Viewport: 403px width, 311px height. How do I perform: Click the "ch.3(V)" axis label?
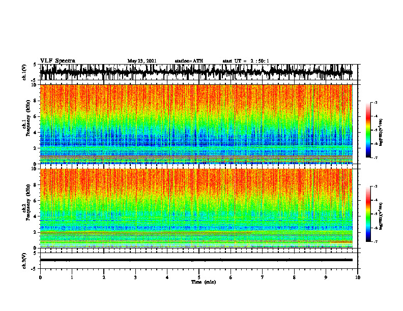(x=24, y=261)
